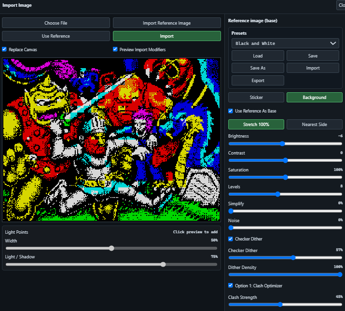
Task: Adjust the Checker Dither percentage slider
Action: (285, 258)
